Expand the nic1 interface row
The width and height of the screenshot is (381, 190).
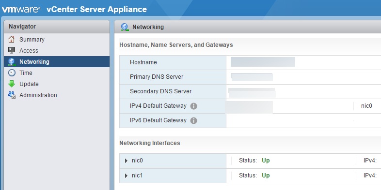[x=126, y=175]
